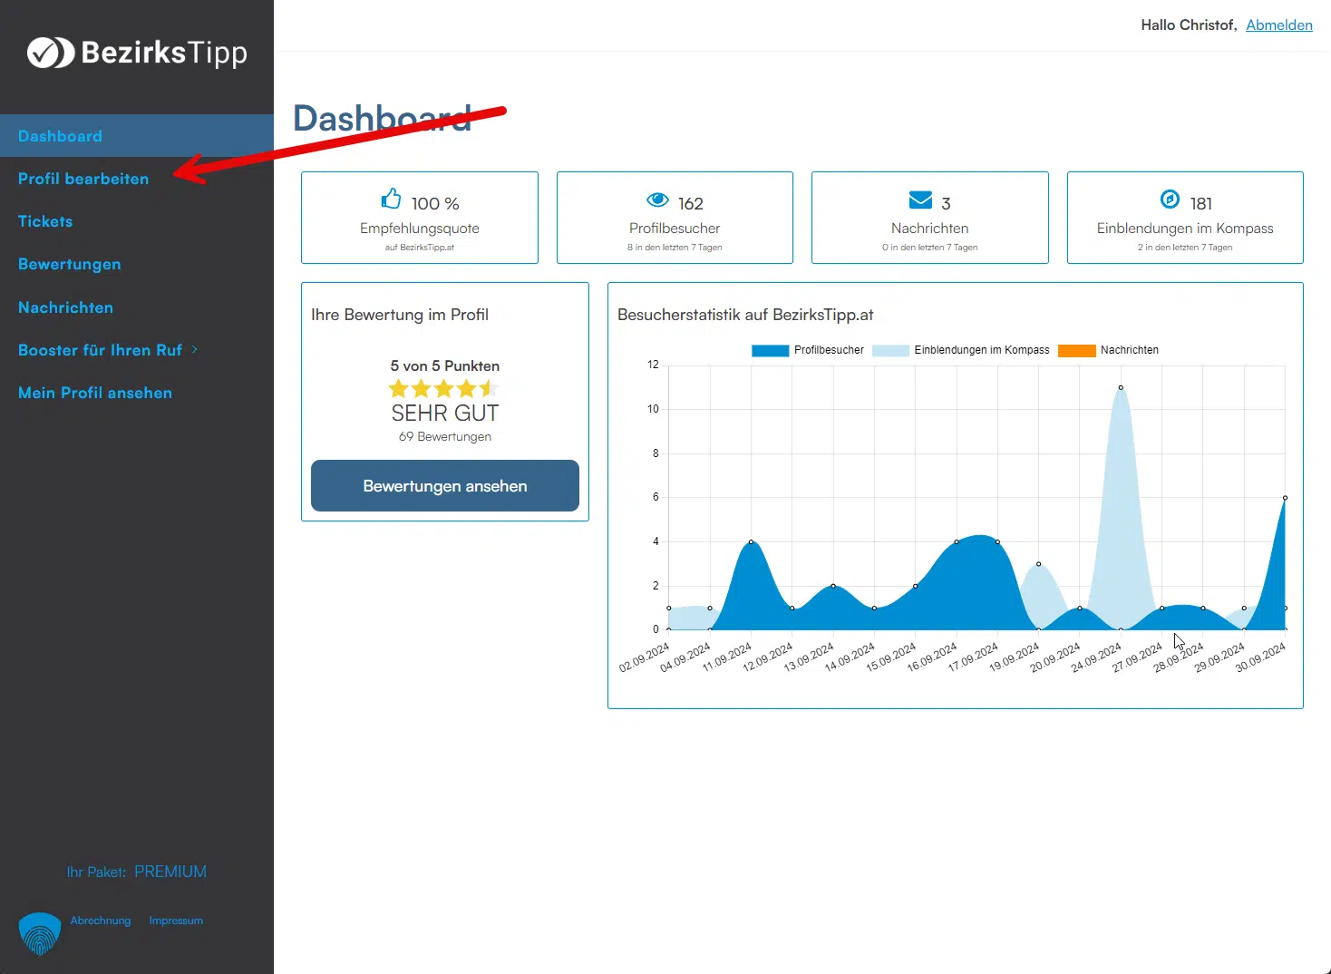
Task: Click 'Besucherstatistik auf BezirksTipp.at' heading
Action: coord(745,315)
